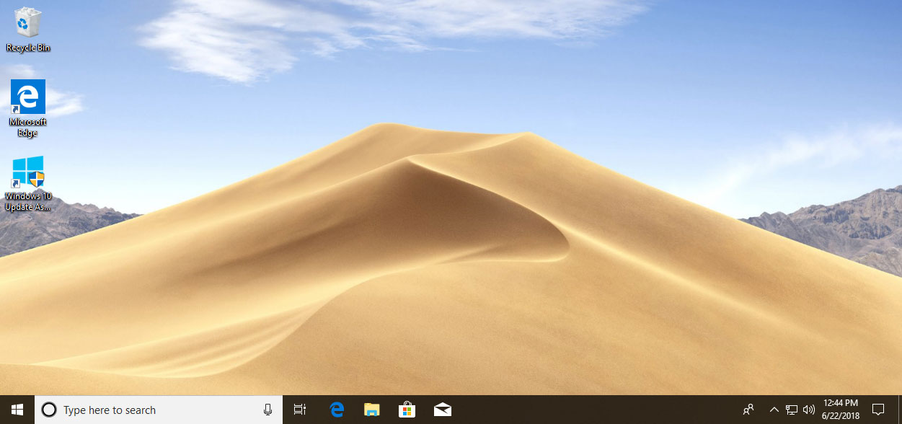
Task: Click the network status tray icon
Action: (x=792, y=410)
